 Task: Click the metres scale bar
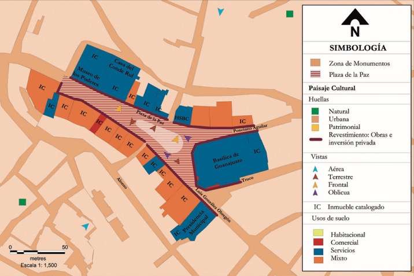pyautogui.click(x=37, y=252)
